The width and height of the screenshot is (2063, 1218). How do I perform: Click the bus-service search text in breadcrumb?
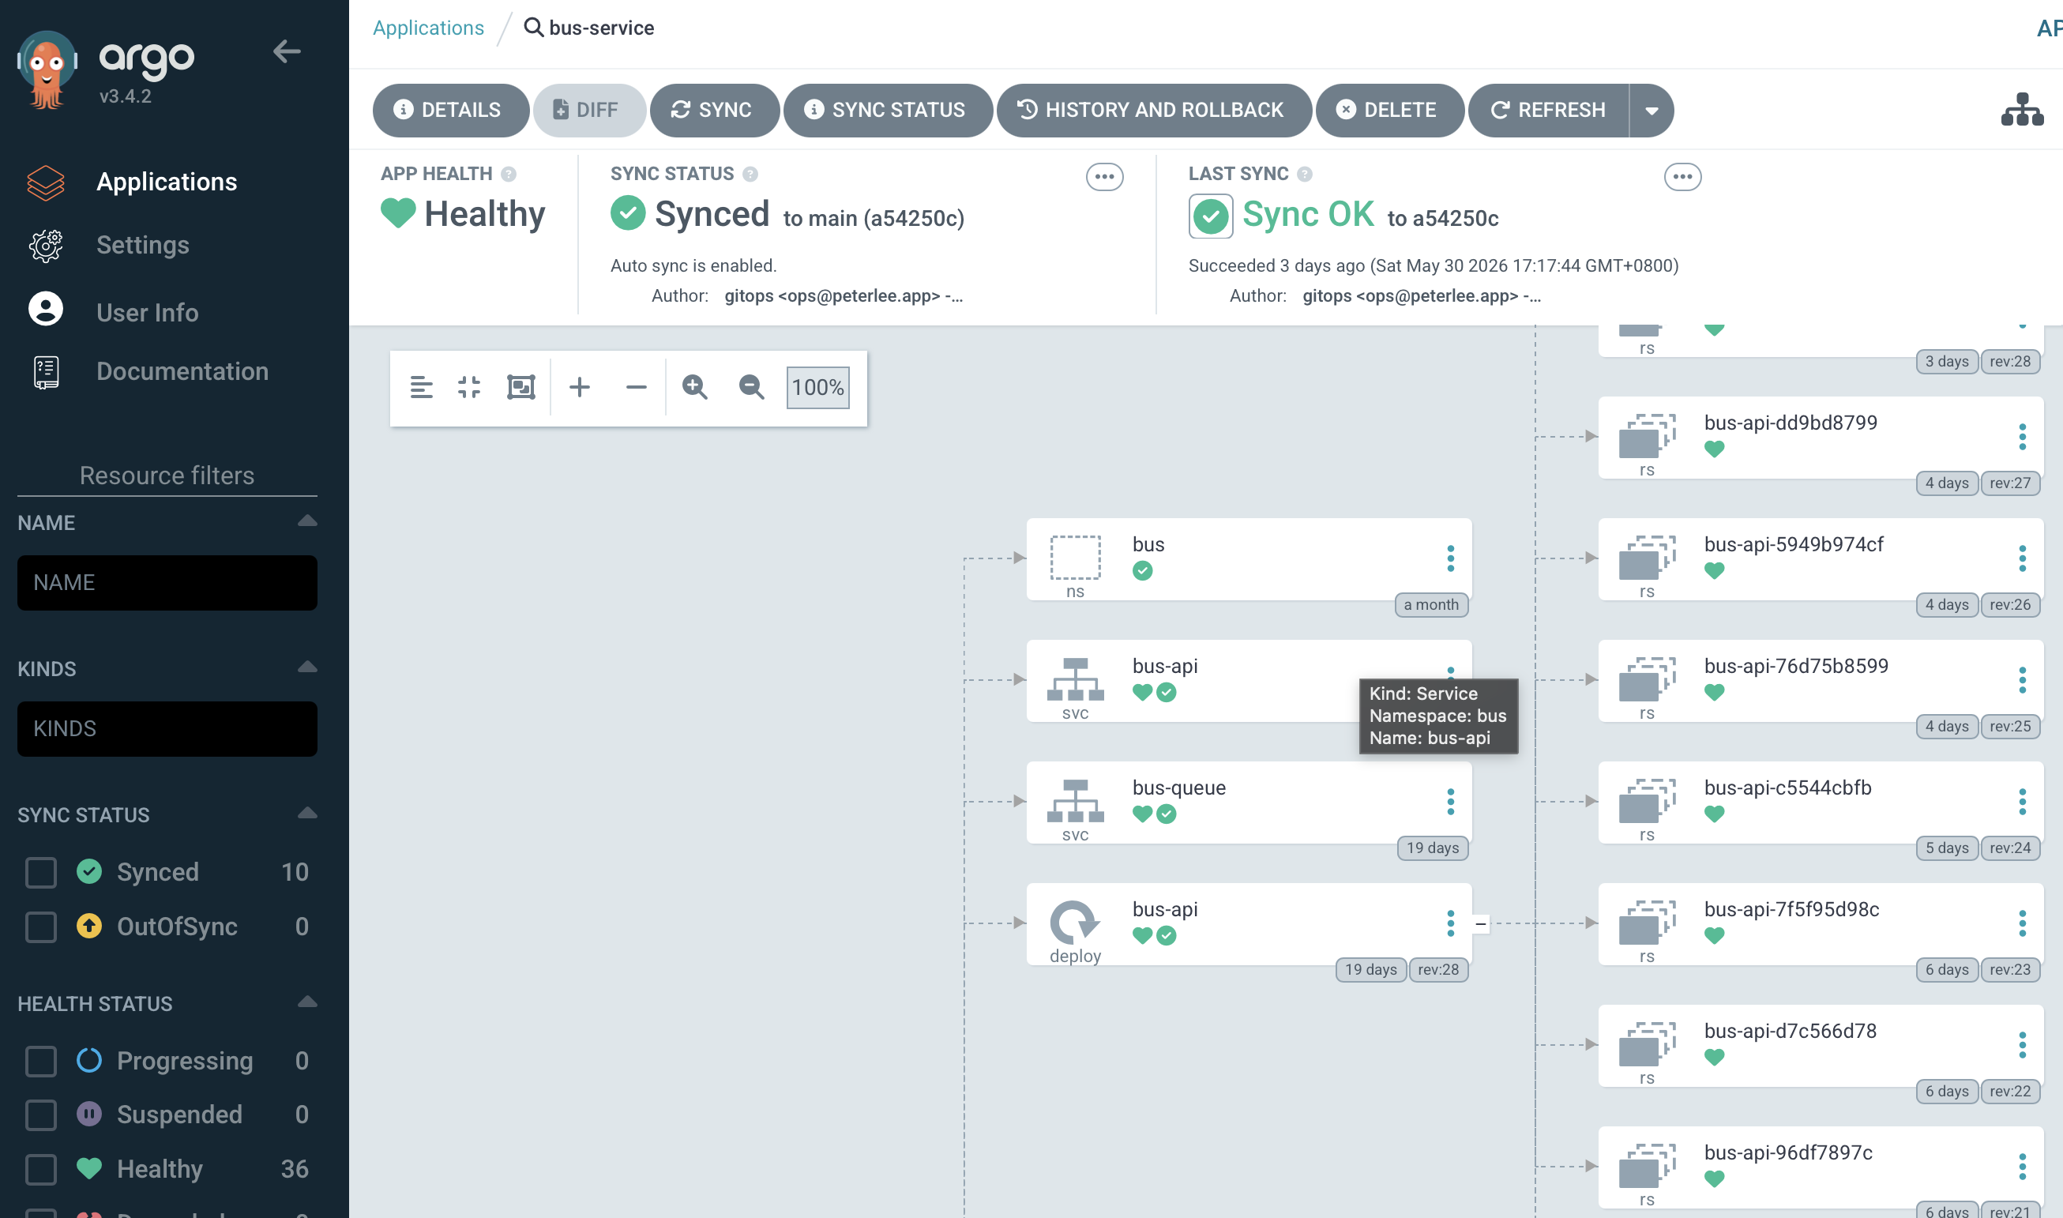coord(602,28)
